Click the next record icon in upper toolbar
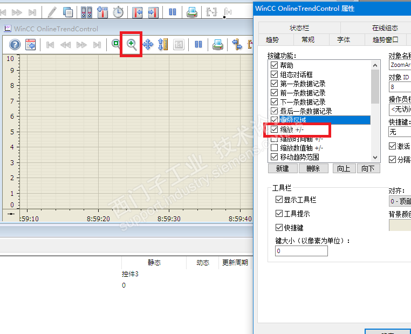This screenshot has height=334, width=411. (x=17, y=12)
